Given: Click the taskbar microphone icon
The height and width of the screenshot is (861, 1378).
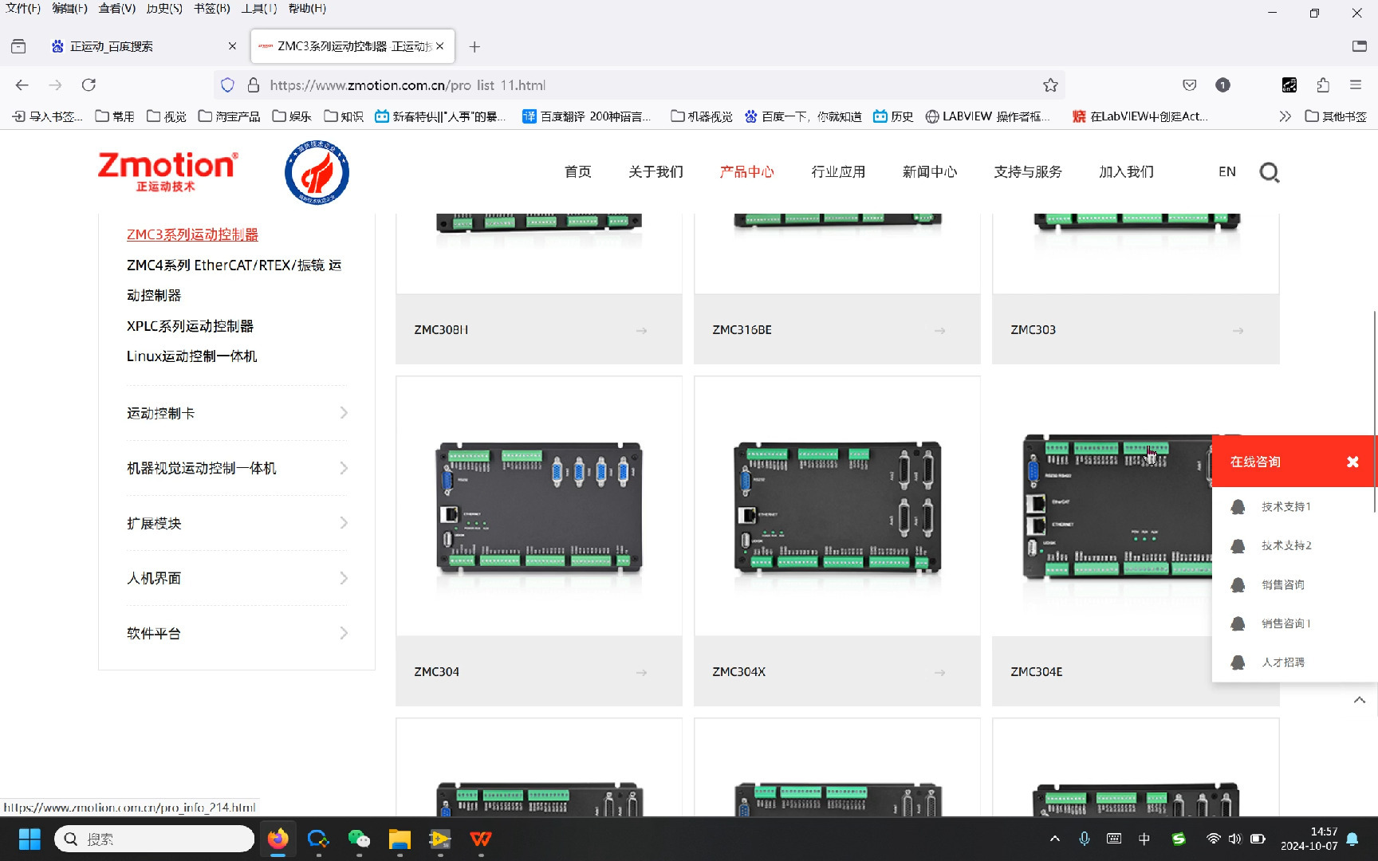Looking at the screenshot, I should click(1084, 839).
